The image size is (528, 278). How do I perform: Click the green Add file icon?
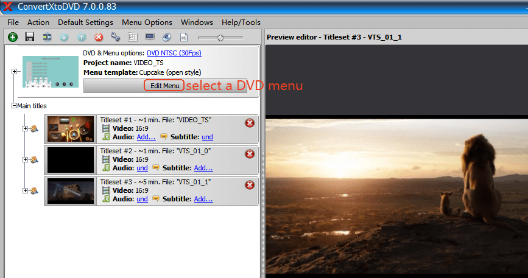click(12, 38)
